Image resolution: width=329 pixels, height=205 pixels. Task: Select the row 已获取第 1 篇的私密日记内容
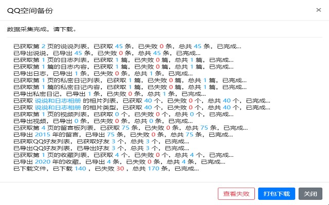pos(130,87)
